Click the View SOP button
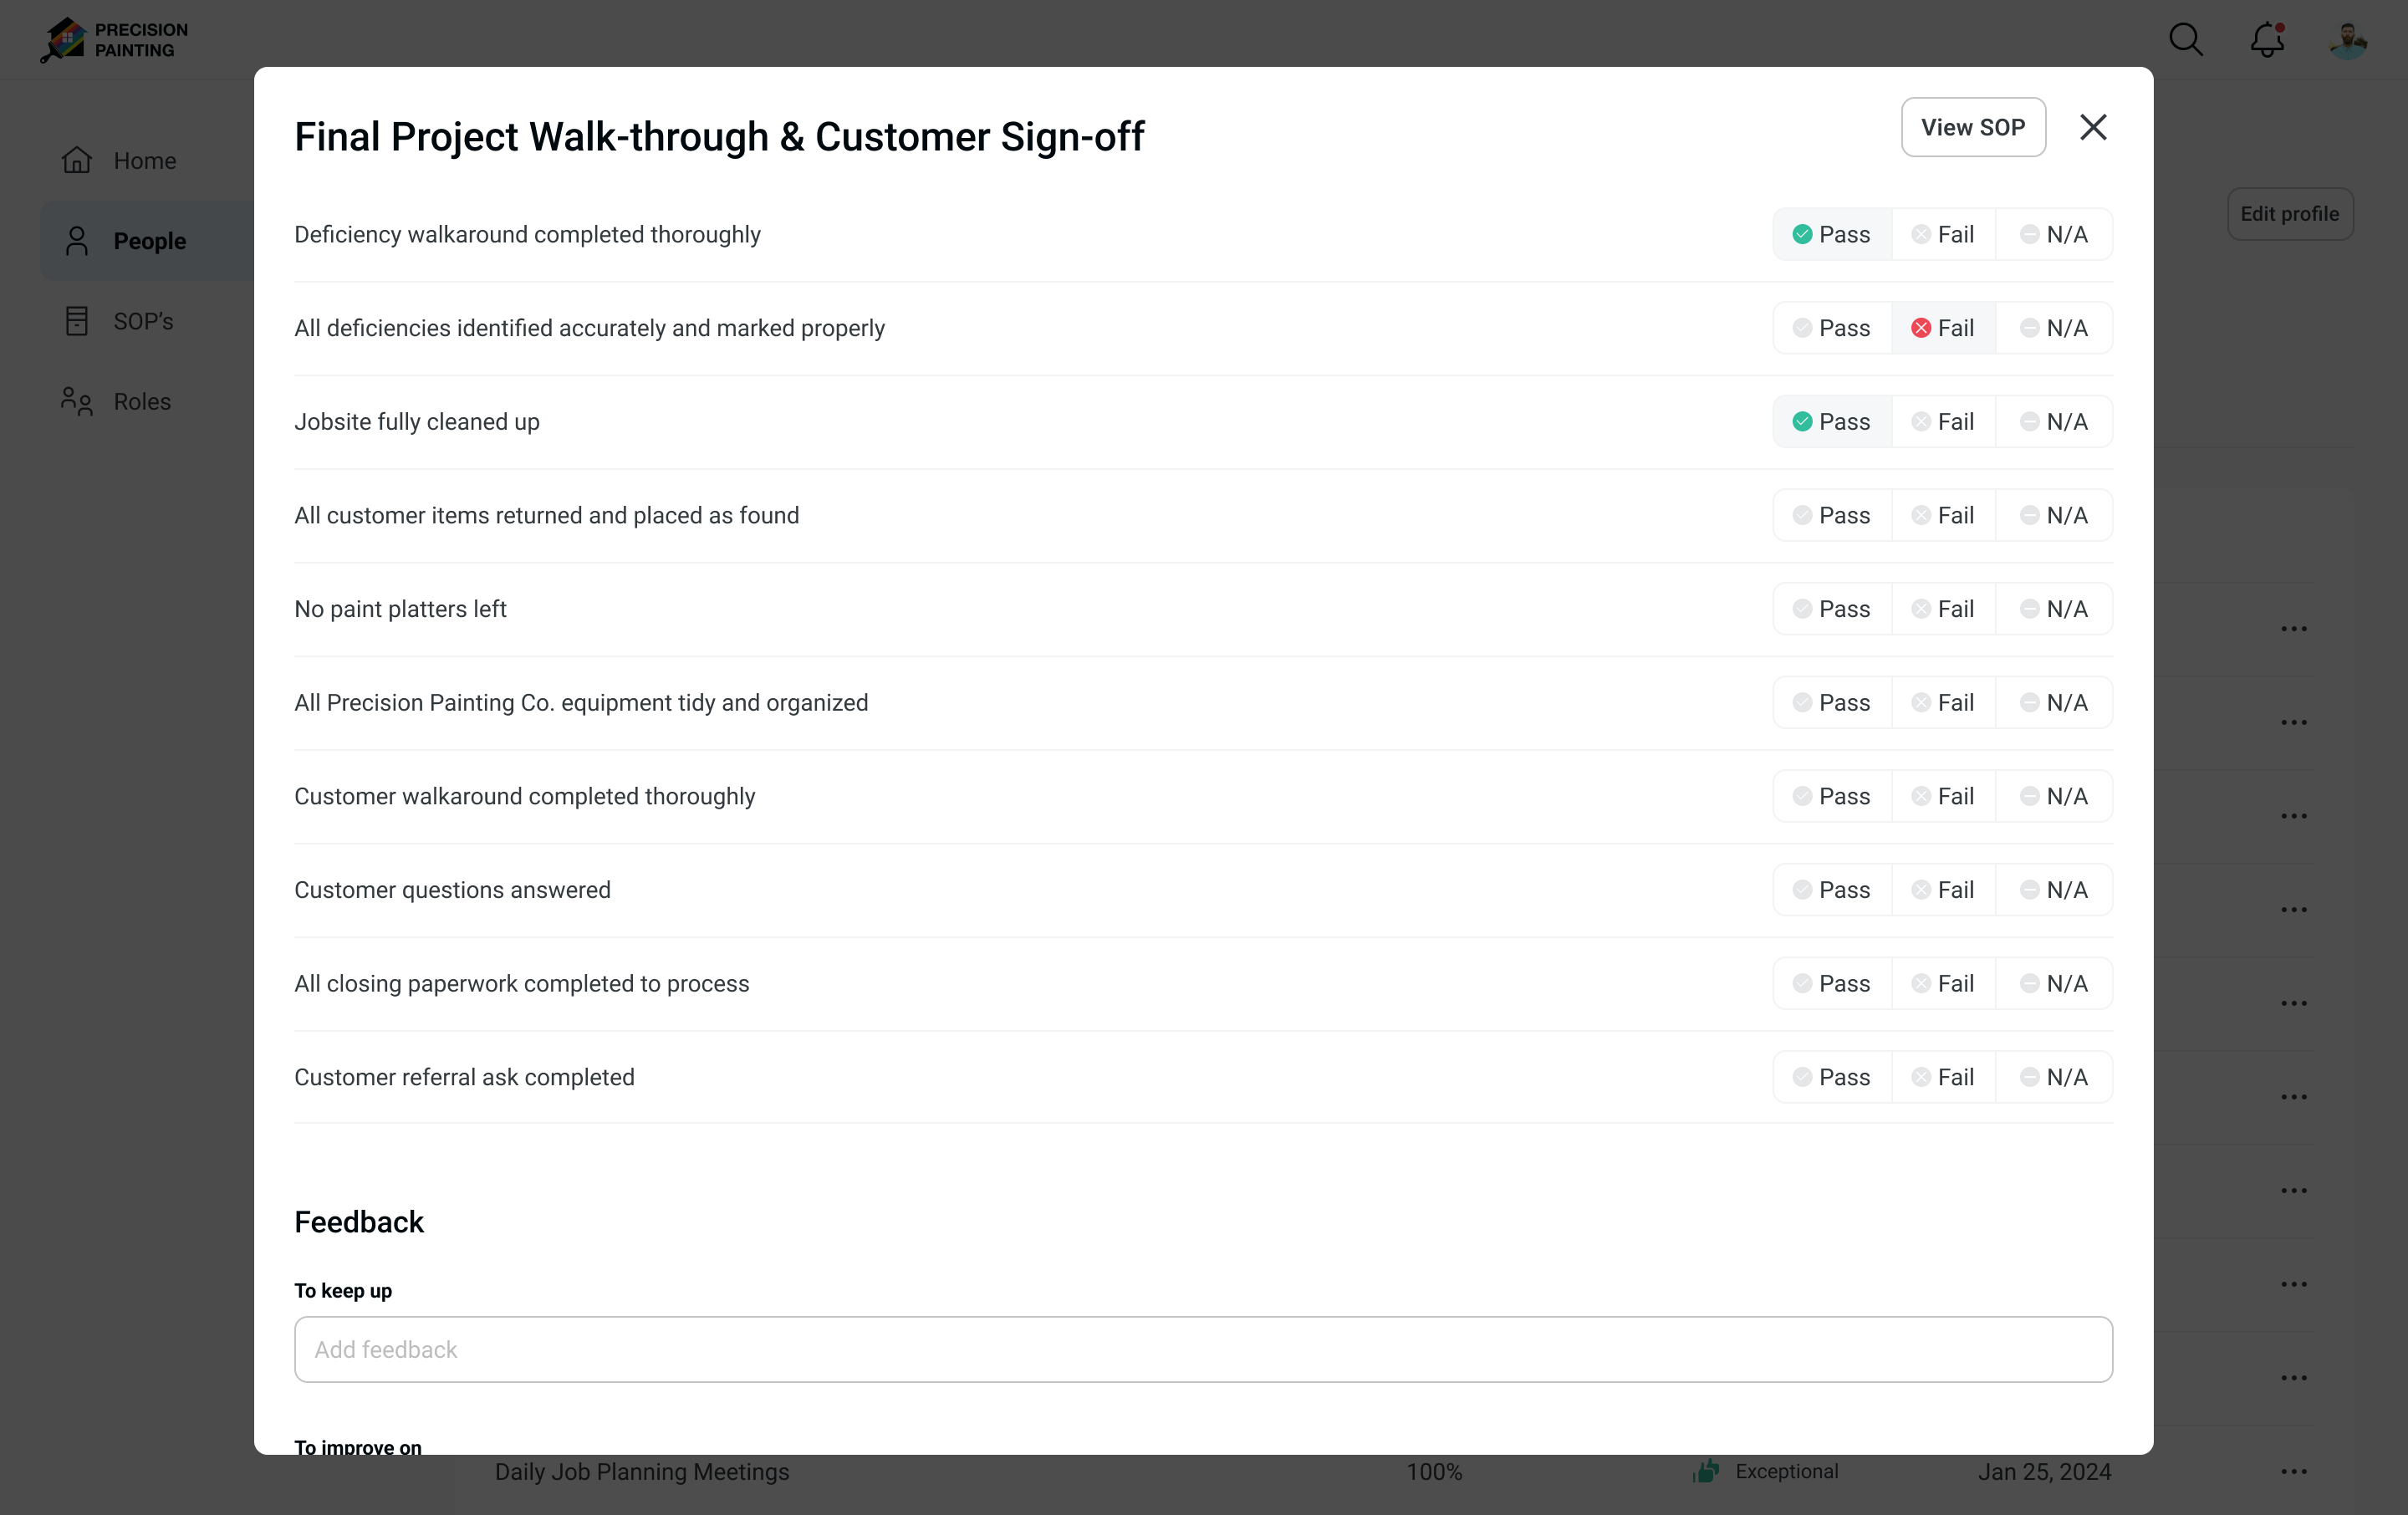 click(x=1972, y=127)
